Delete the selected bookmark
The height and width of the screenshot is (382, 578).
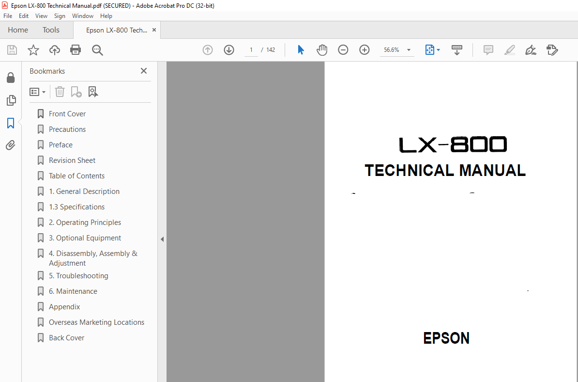59,91
